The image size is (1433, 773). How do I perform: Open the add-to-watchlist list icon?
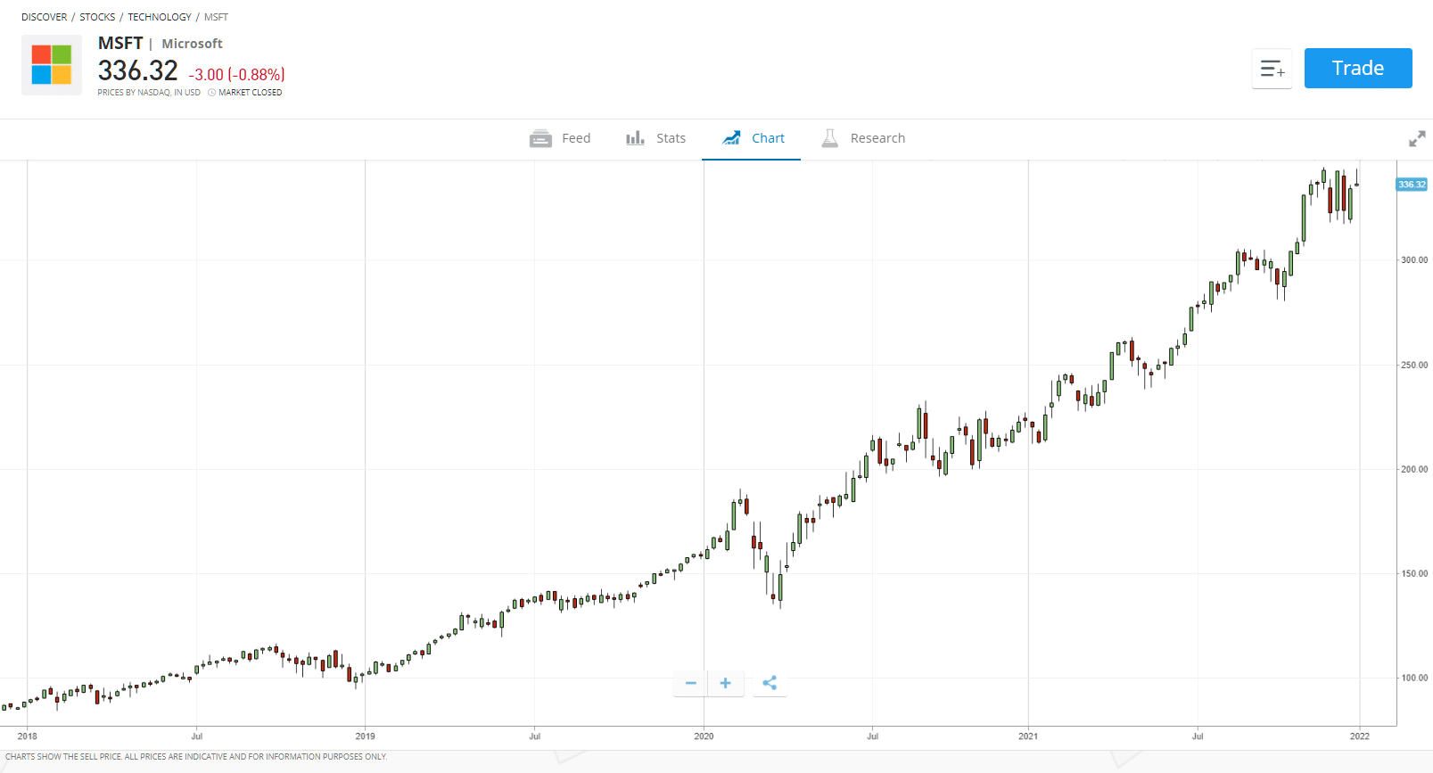point(1272,69)
